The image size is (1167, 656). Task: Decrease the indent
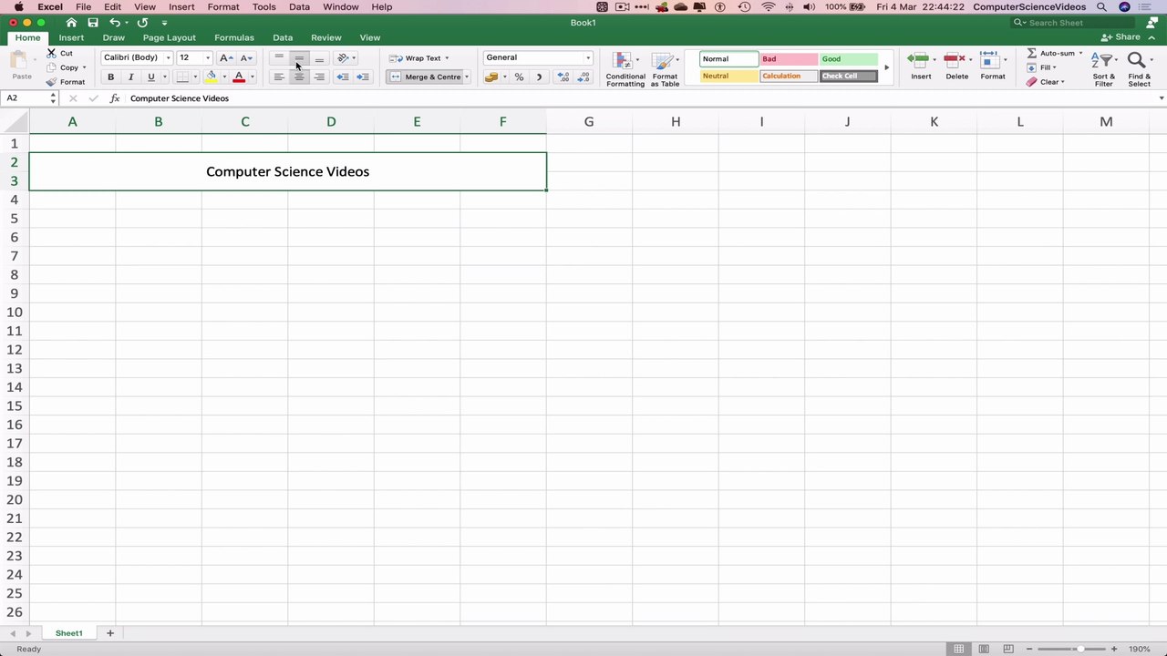[x=343, y=77]
